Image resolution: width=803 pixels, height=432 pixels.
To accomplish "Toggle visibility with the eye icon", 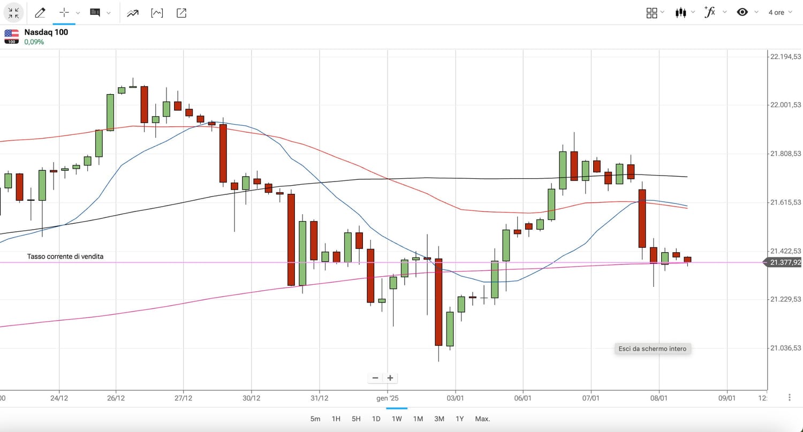I will [742, 12].
